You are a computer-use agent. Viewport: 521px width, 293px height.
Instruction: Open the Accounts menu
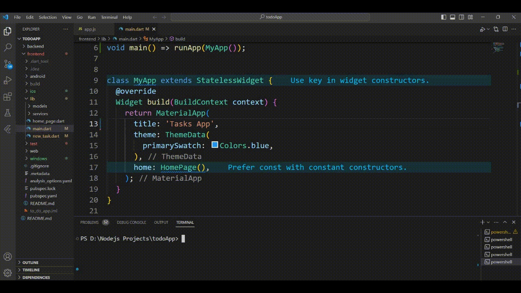pos(7,257)
